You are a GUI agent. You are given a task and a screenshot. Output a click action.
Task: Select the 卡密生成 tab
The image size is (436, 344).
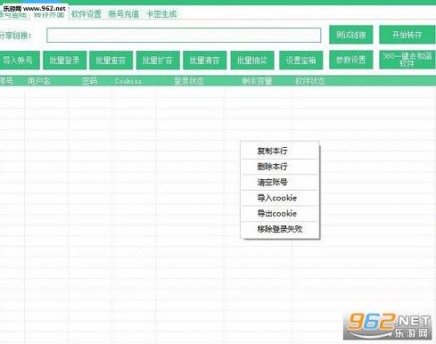coord(161,14)
